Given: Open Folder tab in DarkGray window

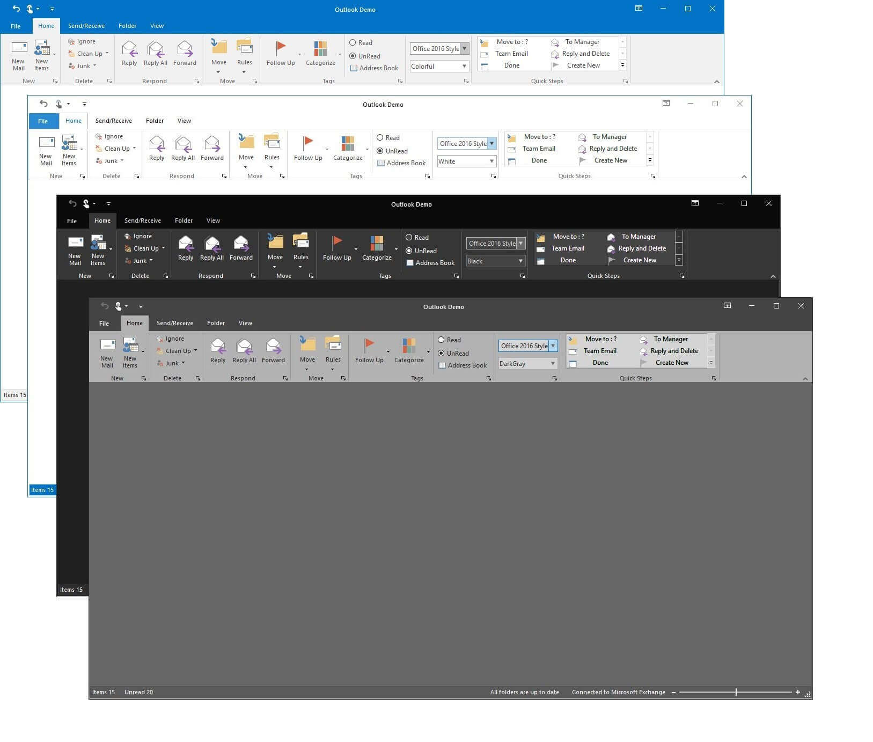Looking at the screenshot, I should pyautogui.click(x=216, y=323).
